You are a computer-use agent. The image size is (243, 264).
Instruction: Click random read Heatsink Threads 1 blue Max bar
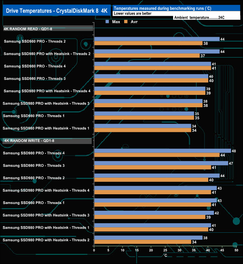coord(143,126)
